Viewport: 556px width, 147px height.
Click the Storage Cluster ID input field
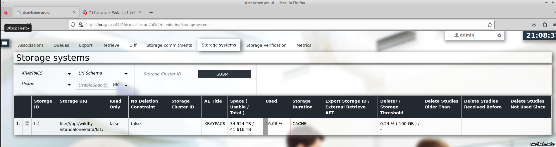(167, 74)
